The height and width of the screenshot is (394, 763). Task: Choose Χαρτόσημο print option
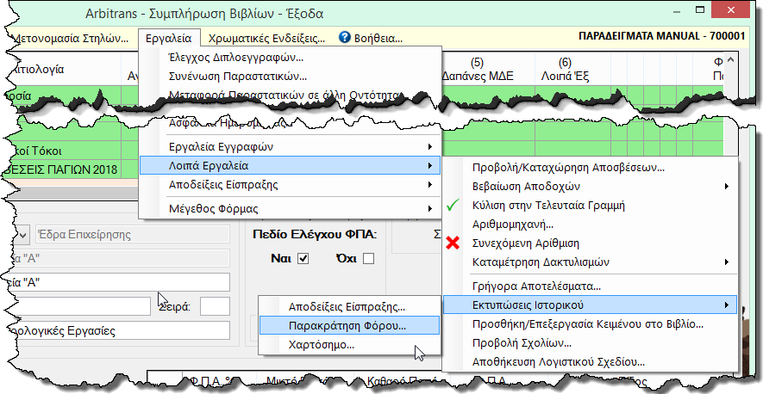349,345
